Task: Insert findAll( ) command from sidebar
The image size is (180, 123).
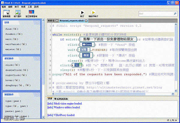Action: 14,34
